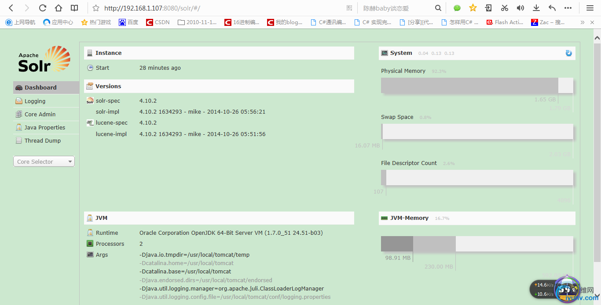Click the Physical Memory usage bar
Screen dimensions: 601x305
pyautogui.click(x=477, y=86)
